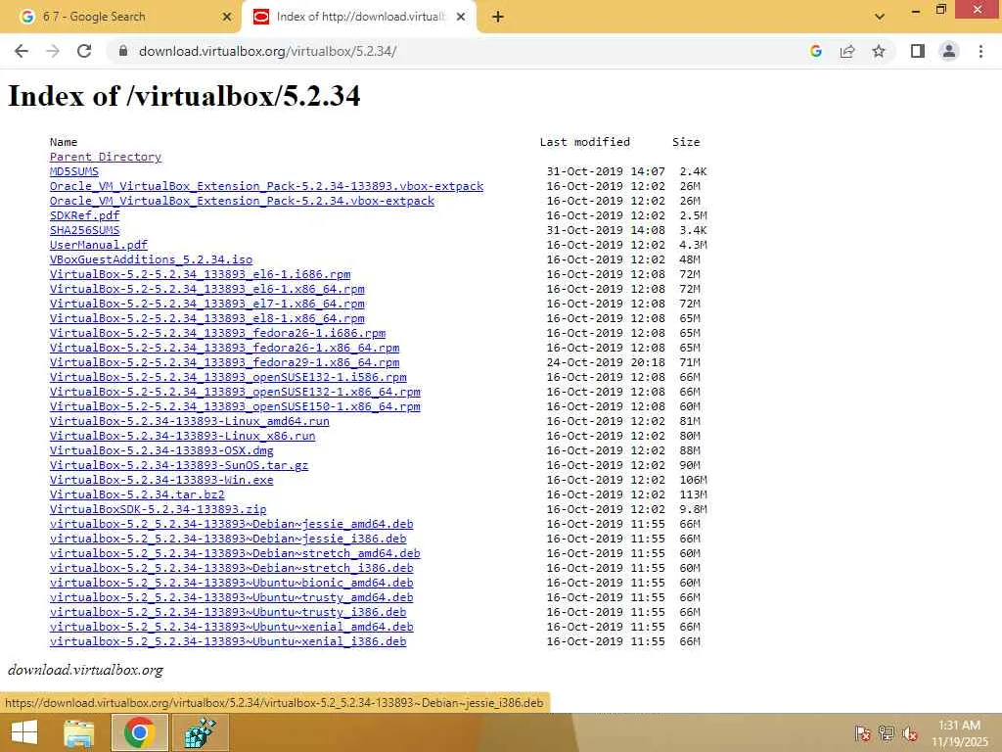Share this page using share icon

coord(847,51)
